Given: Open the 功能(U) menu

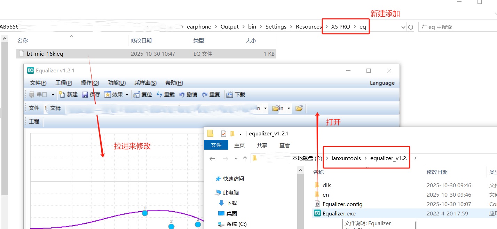Looking at the screenshot, I should click(x=117, y=83).
